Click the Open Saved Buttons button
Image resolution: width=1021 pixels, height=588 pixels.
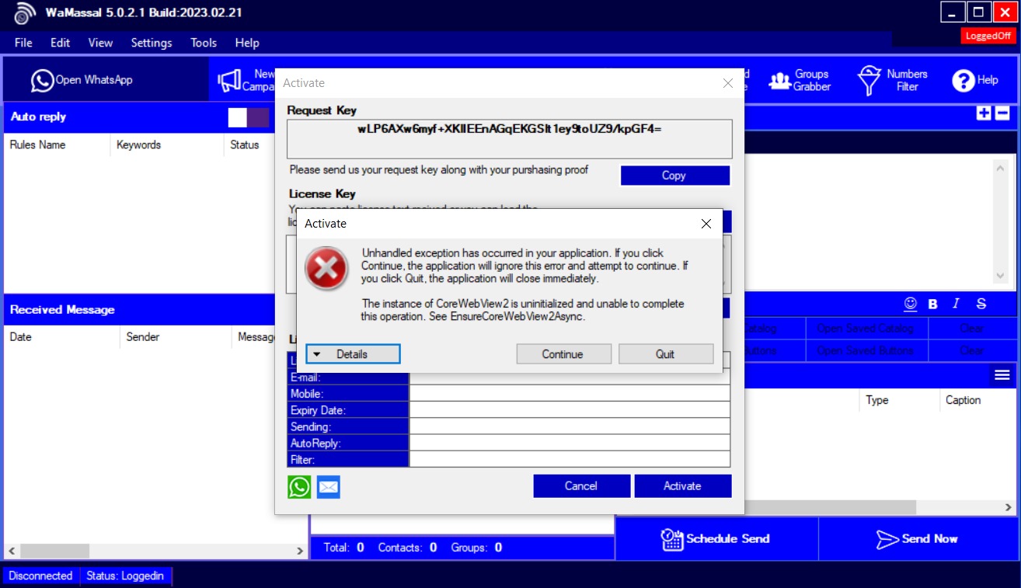click(866, 350)
